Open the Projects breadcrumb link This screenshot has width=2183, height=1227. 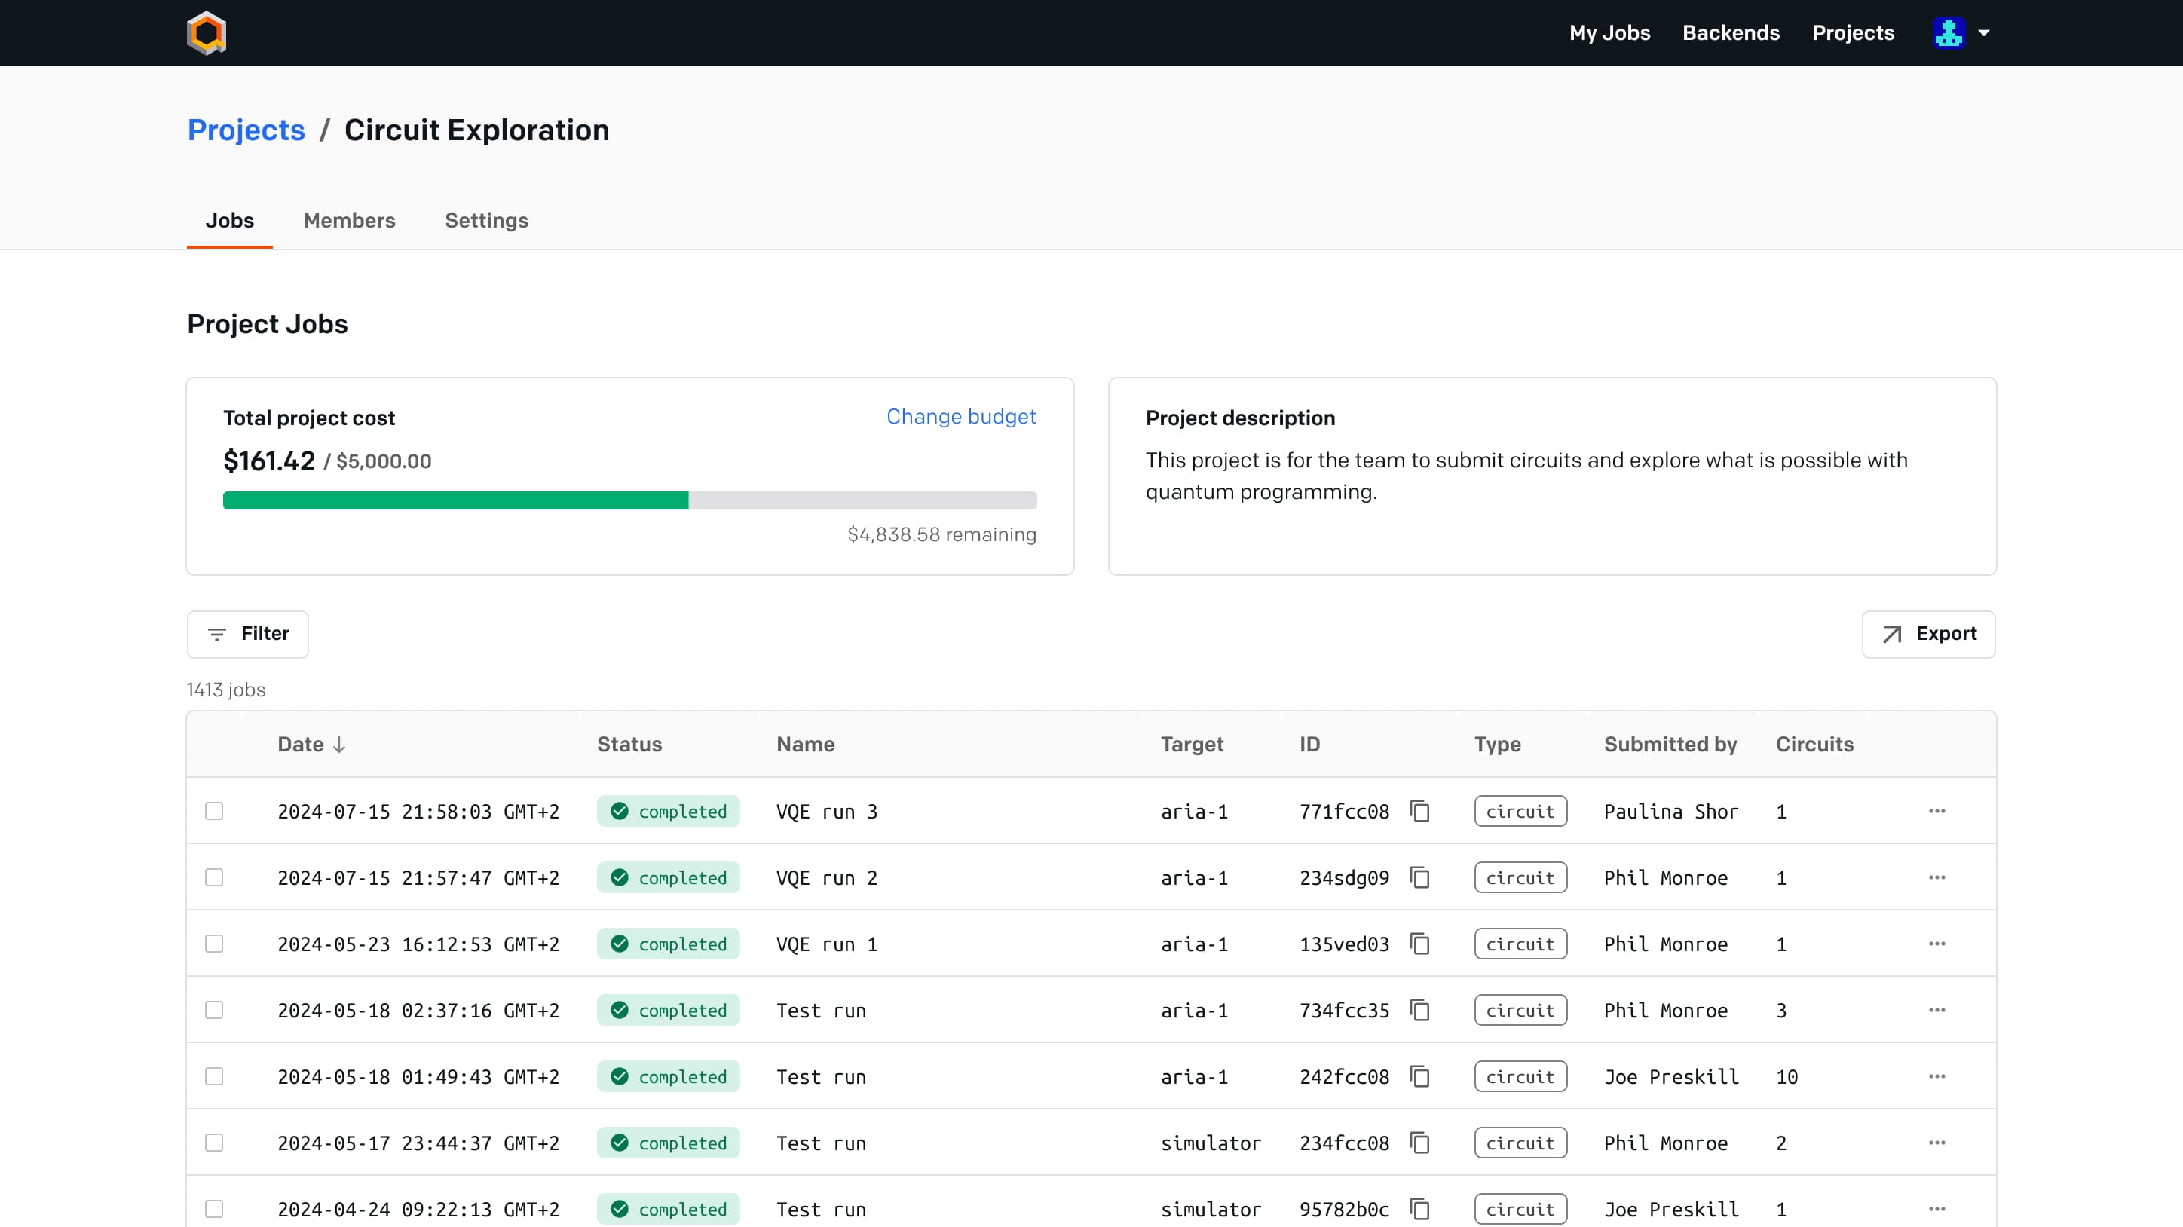pos(246,130)
